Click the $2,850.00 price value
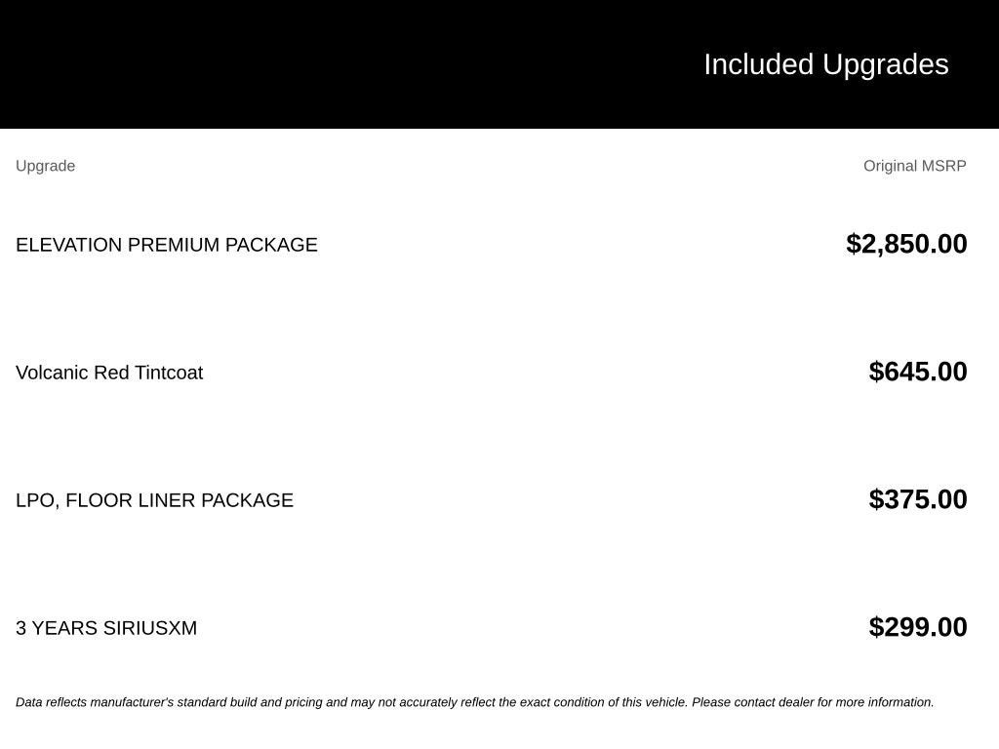This screenshot has width=999, height=749. [x=906, y=244]
